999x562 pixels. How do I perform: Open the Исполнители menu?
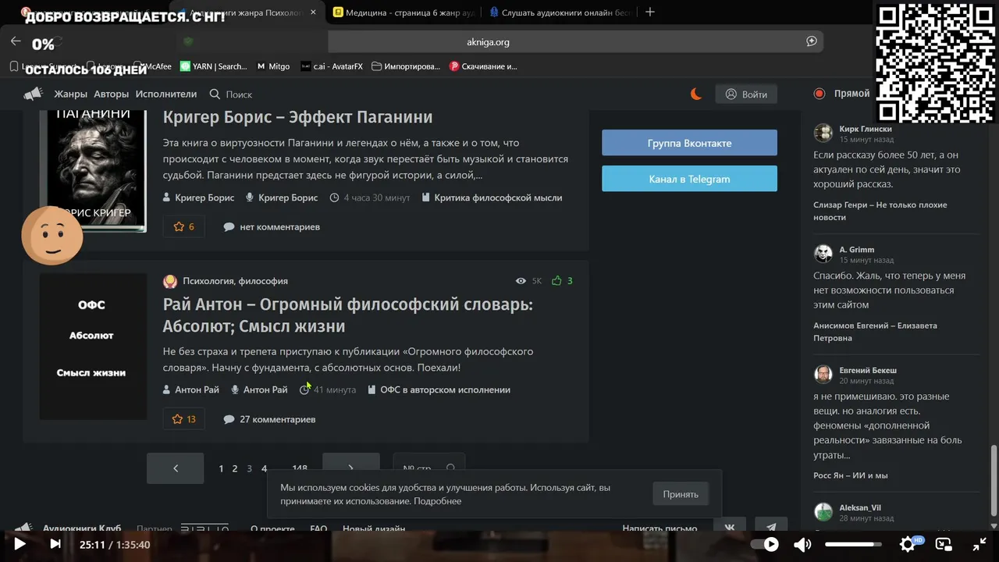(166, 94)
